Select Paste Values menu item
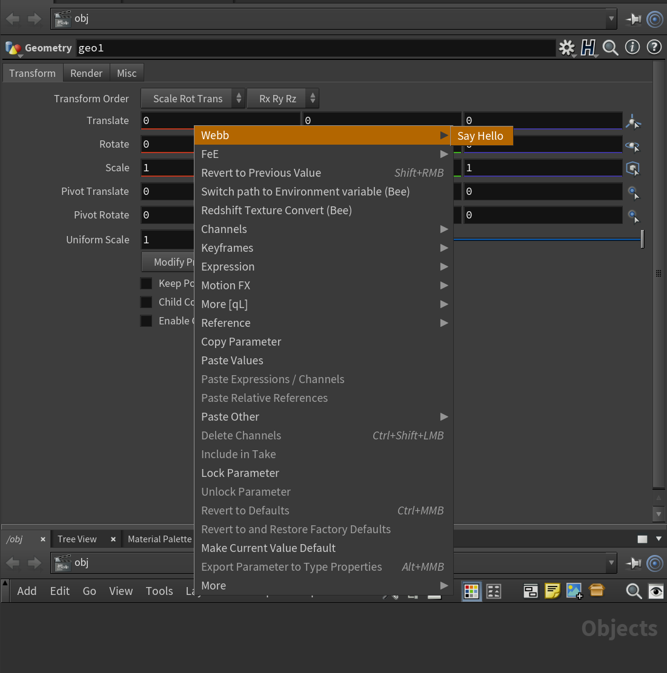The height and width of the screenshot is (673, 667). [x=324, y=361]
